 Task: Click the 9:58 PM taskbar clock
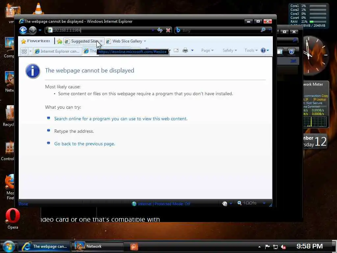pyautogui.click(x=309, y=246)
